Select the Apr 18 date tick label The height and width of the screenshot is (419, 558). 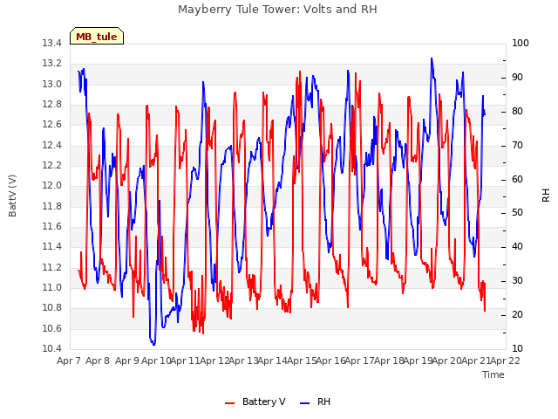[389, 361]
